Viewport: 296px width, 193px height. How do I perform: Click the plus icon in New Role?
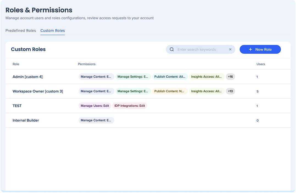tap(250, 50)
